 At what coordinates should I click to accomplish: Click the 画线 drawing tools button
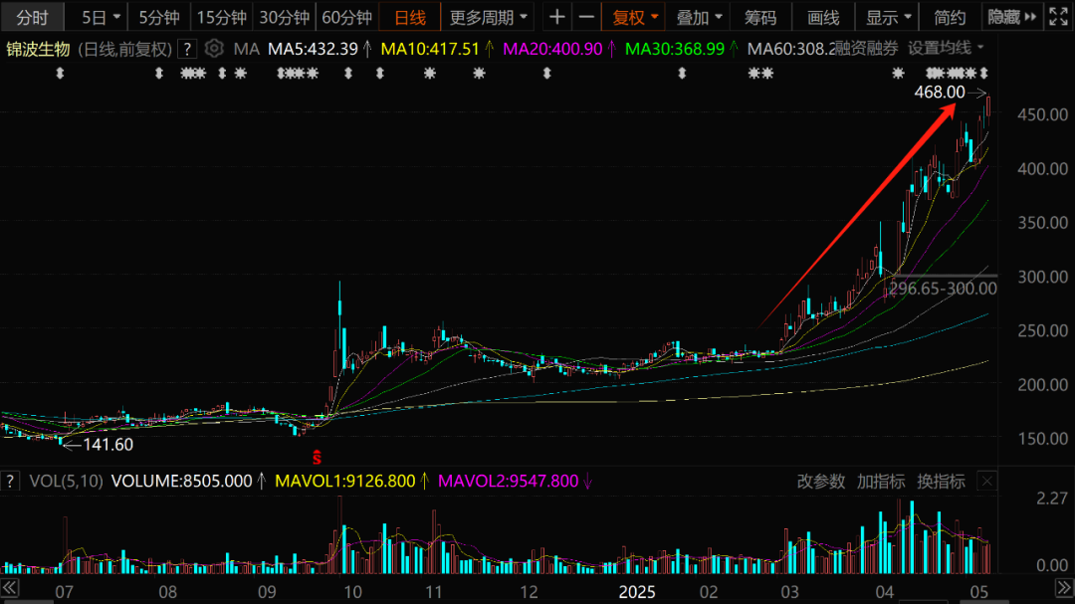(x=823, y=17)
